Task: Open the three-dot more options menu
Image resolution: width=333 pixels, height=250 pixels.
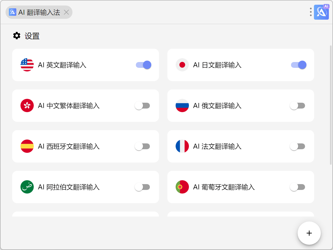Action: [x=311, y=12]
